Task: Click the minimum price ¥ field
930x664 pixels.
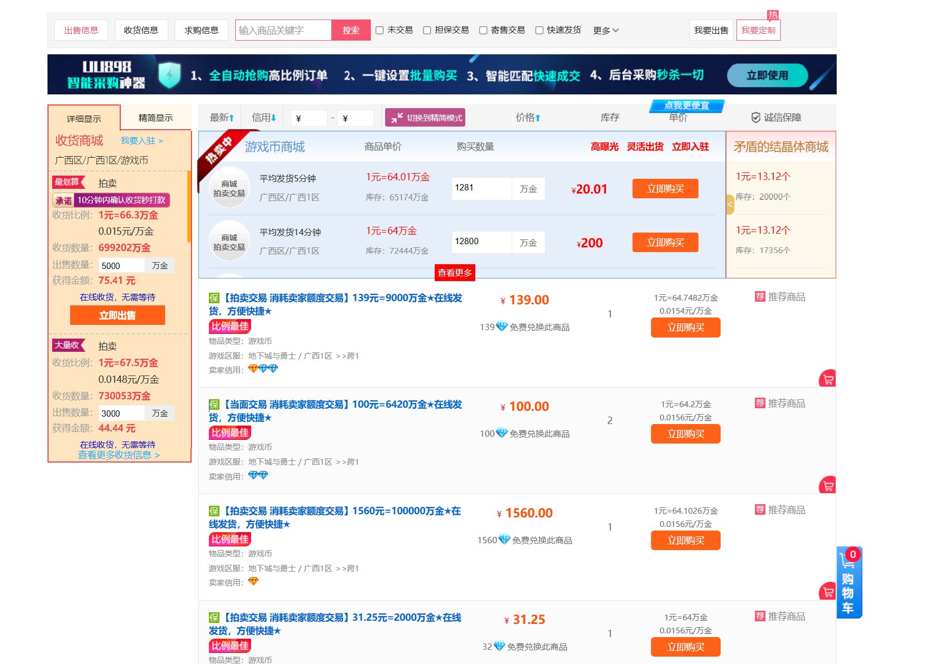Action: click(309, 118)
